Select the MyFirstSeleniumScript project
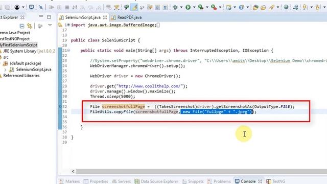Screen dimensions: 327x184 click(x=19, y=45)
